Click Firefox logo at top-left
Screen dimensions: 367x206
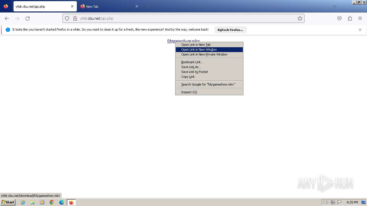[6, 6]
